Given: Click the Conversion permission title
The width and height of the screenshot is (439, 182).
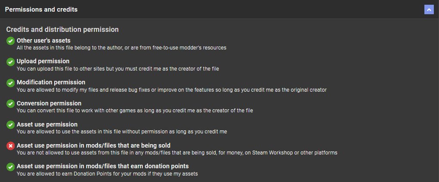Looking at the screenshot, I should pos(49,103).
